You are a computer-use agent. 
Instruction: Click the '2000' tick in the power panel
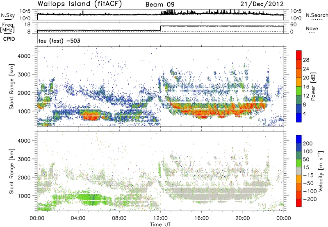pyautogui.click(x=24, y=93)
